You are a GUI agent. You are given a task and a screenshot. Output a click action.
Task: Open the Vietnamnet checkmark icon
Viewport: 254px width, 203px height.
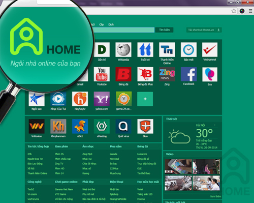point(210,49)
